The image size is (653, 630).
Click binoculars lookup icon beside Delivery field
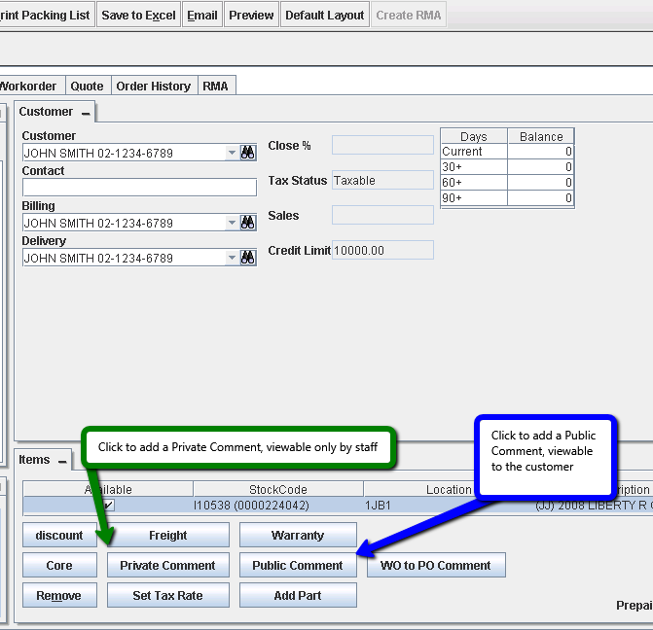click(x=248, y=258)
